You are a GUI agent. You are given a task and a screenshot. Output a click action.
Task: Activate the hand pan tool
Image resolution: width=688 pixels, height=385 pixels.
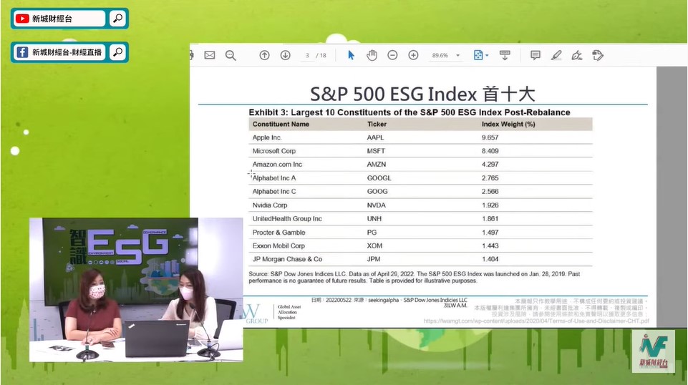372,55
